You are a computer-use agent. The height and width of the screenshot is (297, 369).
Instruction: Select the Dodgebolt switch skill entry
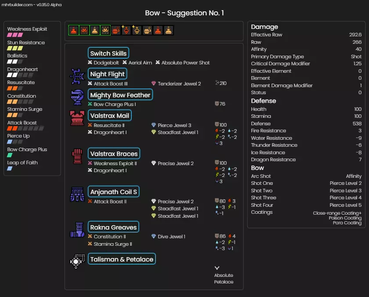point(103,63)
